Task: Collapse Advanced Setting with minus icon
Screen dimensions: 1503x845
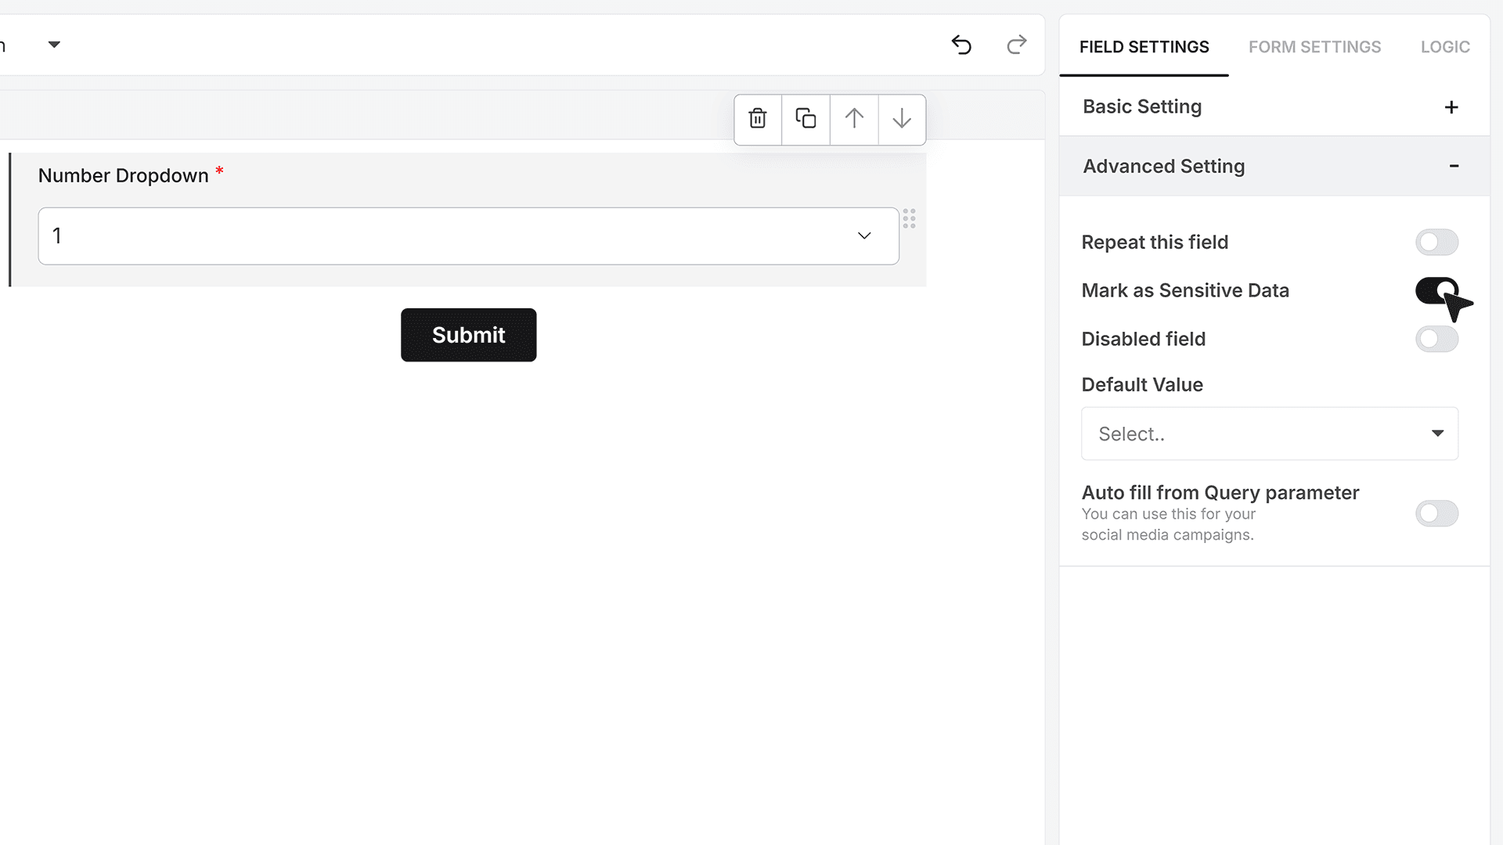Action: tap(1454, 166)
